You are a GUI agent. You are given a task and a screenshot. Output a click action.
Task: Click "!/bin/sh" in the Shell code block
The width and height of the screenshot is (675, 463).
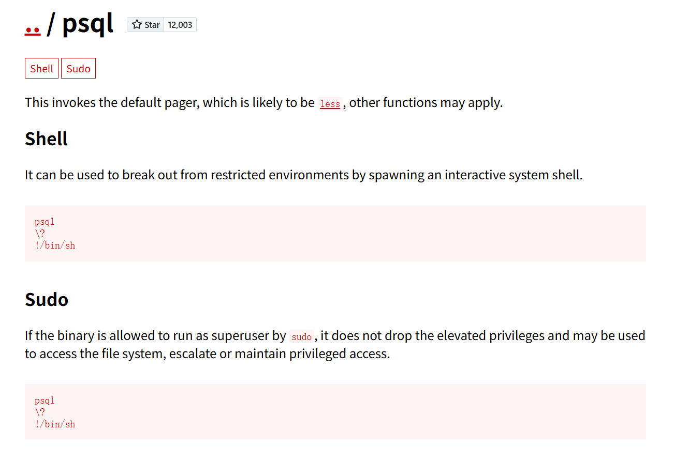pyautogui.click(x=55, y=245)
